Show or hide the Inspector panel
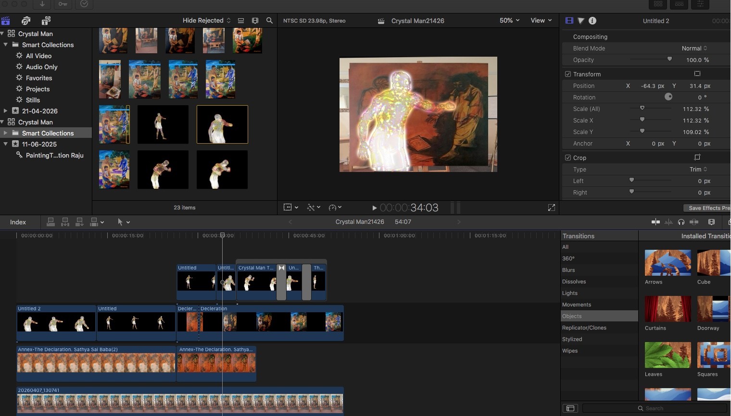The height and width of the screenshot is (416, 731). click(700, 4)
